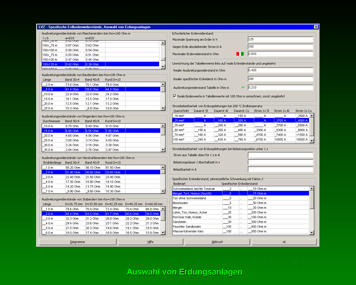356x285 pixels.
Task: Click the Maximale Spannung am Erder field
Action: click(280, 39)
